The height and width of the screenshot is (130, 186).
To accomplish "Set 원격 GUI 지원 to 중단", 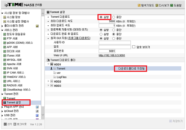I will tap(114, 39).
